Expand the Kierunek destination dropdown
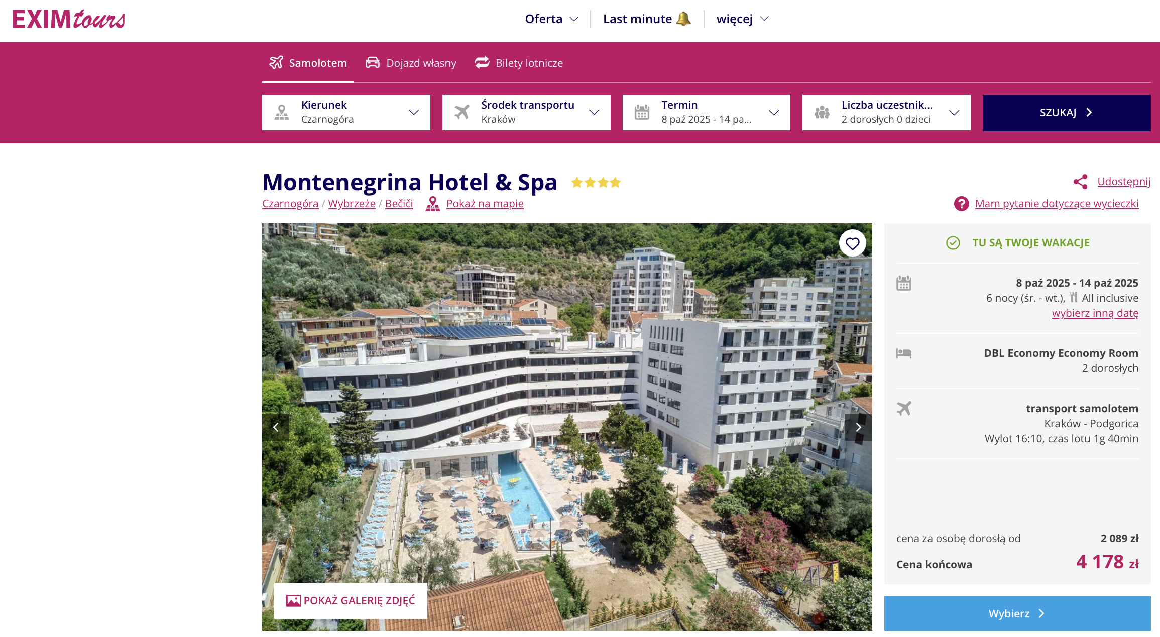Screen dimensions: 1160x637 [x=346, y=112]
